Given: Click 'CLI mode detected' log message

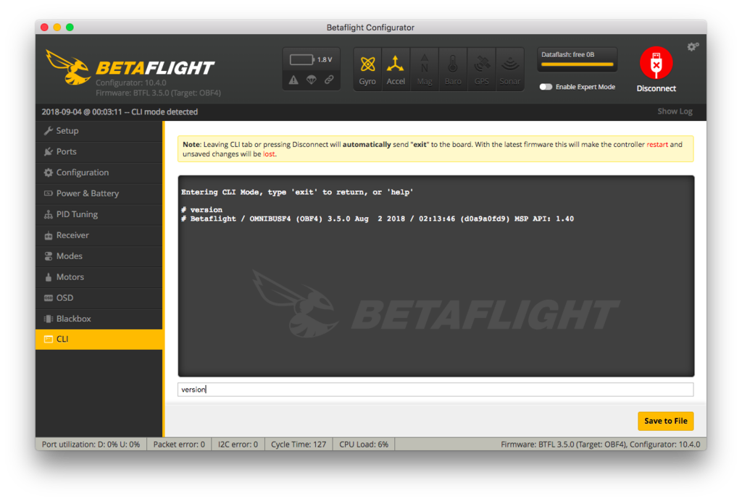Looking at the screenshot, I should pos(164,112).
